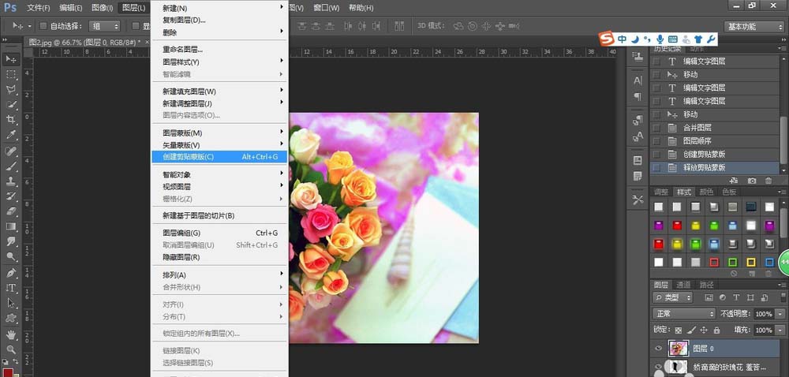Open the 正常 blend mode dropdown
Image resolution: width=789 pixels, height=377 pixels.
click(x=684, y=314)
